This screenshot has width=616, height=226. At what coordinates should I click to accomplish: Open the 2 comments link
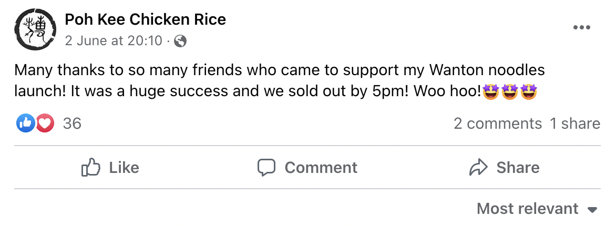pyautogui.click(x=498, y=124)
